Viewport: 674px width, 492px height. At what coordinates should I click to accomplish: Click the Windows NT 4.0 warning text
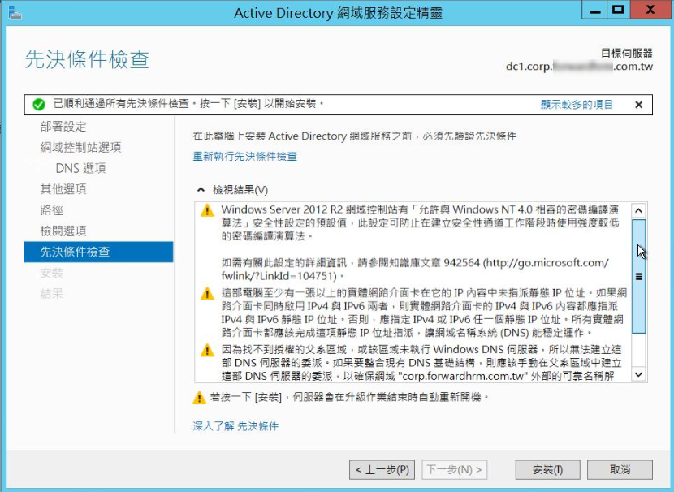click(x=420, y=222)
